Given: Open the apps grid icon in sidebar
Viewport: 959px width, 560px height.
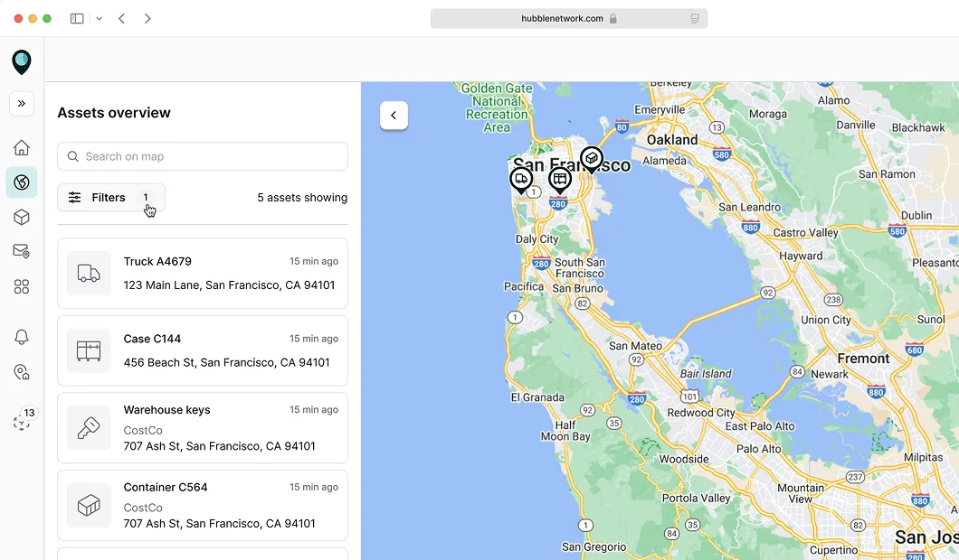Looking at the screenshot, I should tap(21, 286).
